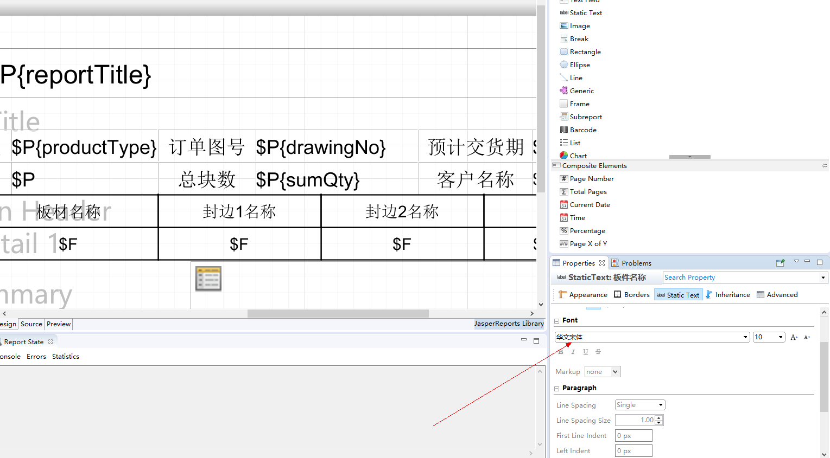Select the 订单图号 static text

pyautogui.click(x=207, y=147)
